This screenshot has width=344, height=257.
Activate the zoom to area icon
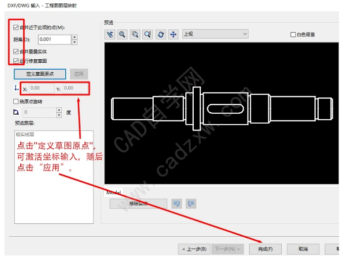point(135,35)
